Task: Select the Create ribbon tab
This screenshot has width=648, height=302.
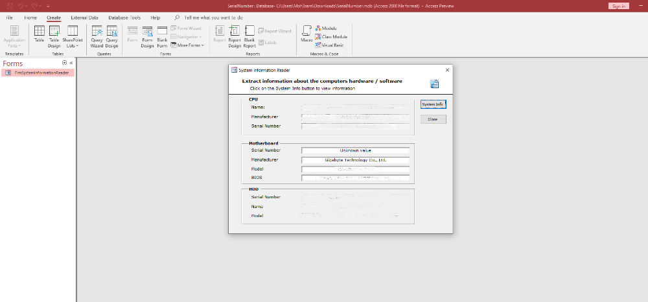Action: (x=54, y=17)
